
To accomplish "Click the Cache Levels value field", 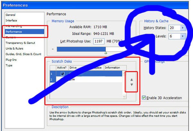I will pyautogui.click(x=174, y=36).
